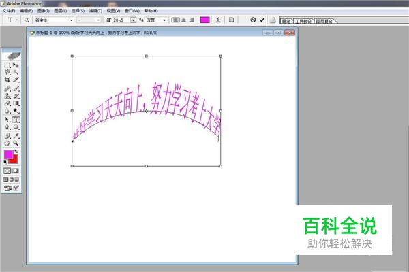This screenshot has height=272, width=409.
Task: Click the red background color swatch
Action: tap(14, 159)
